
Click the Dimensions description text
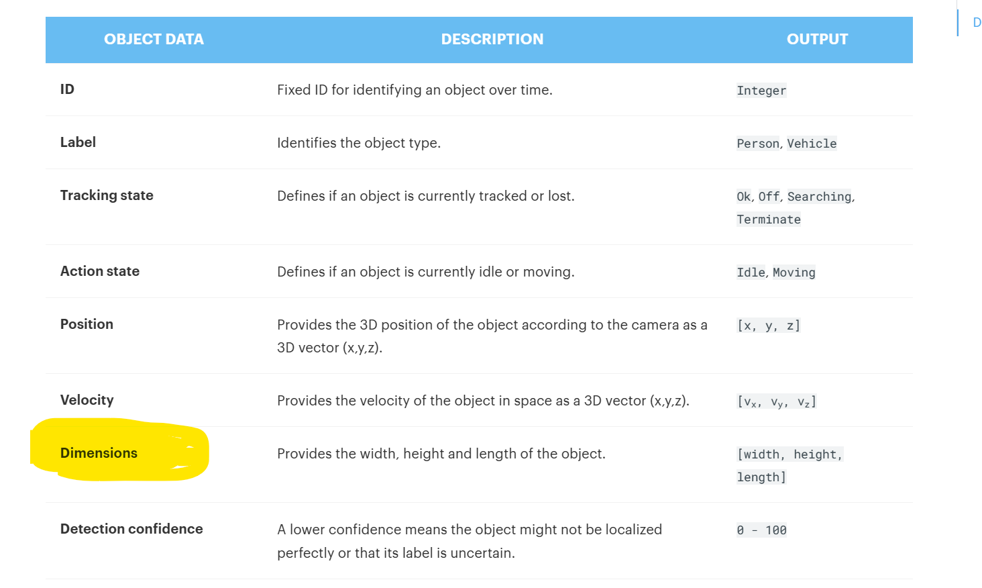tap(441, 454)
